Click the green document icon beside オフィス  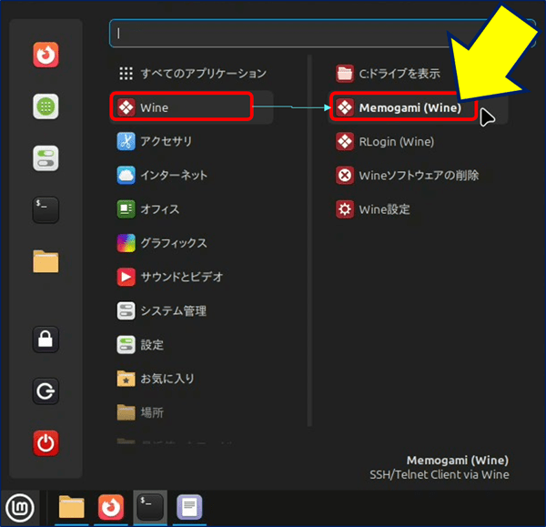[126, 209]
